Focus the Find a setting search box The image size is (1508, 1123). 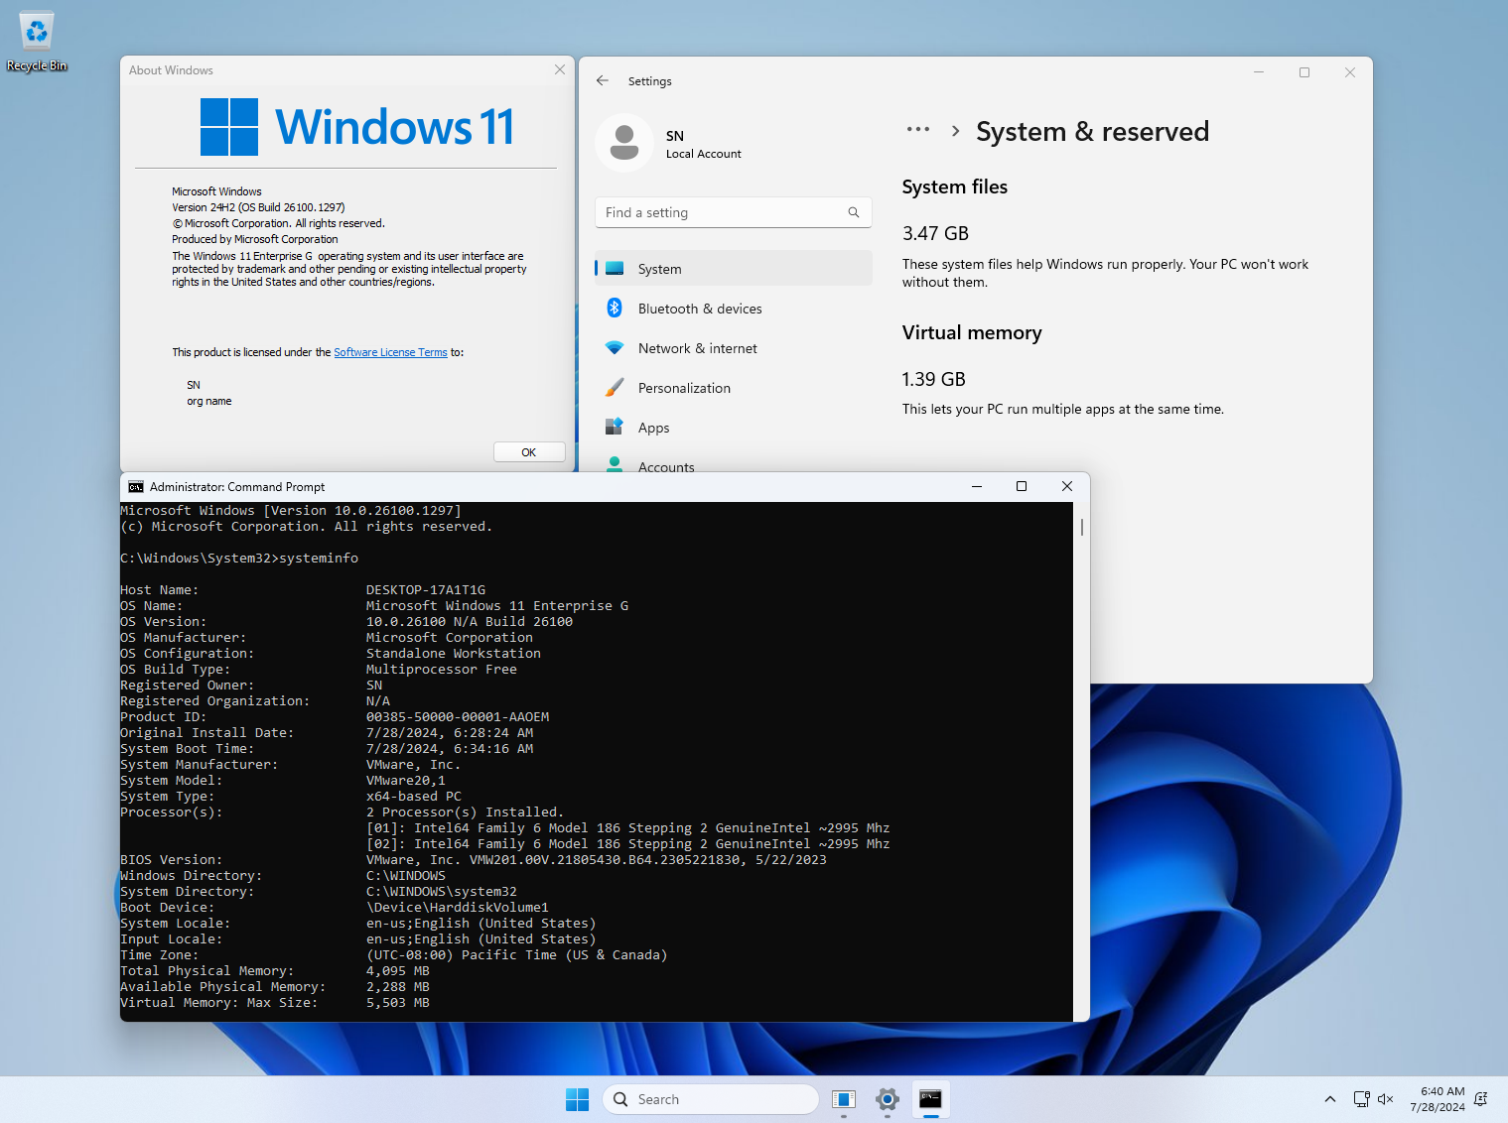point(734,212)
